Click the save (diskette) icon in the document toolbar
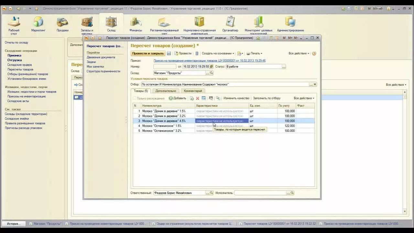 pyautogui.click(x=169, y=53)
